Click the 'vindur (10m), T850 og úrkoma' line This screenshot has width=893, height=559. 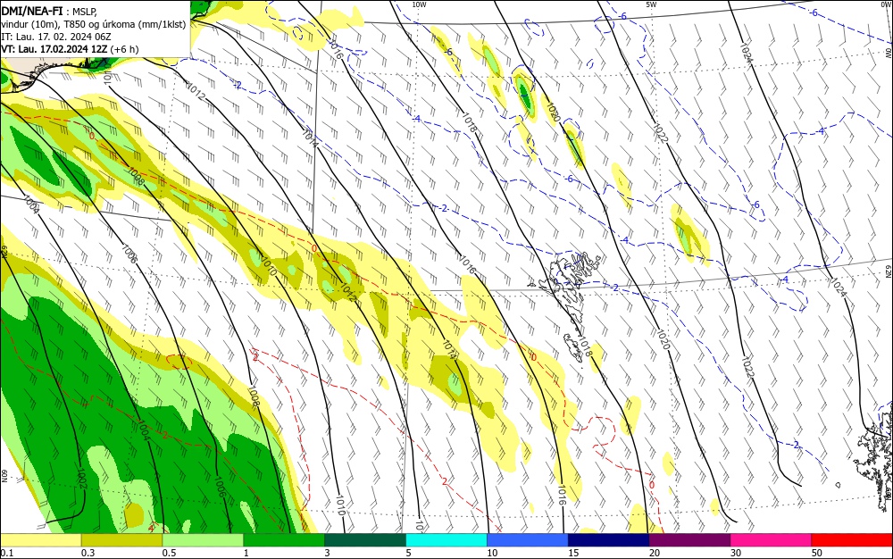(x=94, y=24)
